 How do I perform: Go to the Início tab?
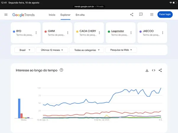(x=52, y=15)
